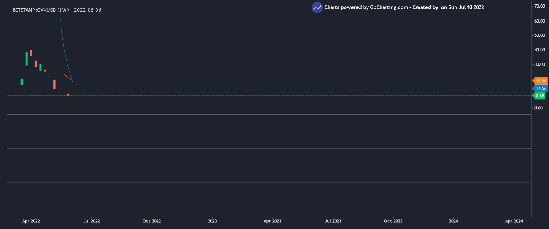The height and width of the screenshot is (229, 549).
Task: Select the short orange indicator line
Action: tap(68, 77)
